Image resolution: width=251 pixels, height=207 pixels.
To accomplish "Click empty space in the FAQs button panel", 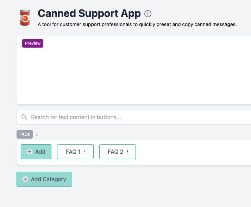I will 190,152.
